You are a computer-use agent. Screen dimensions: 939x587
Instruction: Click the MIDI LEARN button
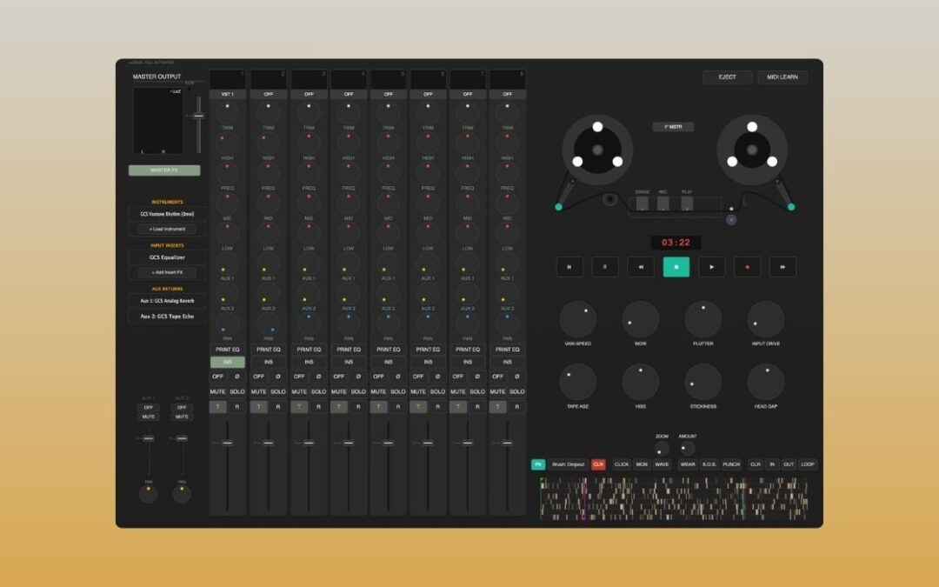point(782,77)
